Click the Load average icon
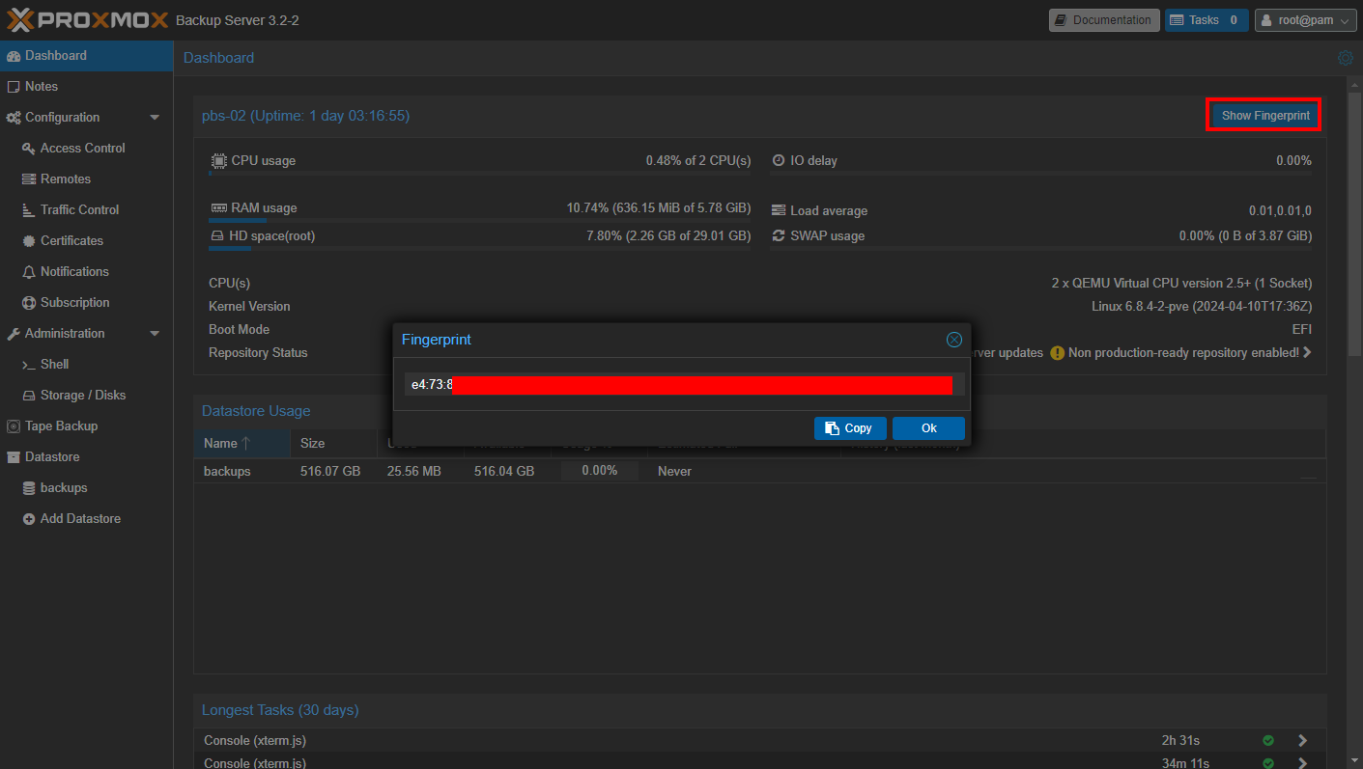 pos(779,211)
